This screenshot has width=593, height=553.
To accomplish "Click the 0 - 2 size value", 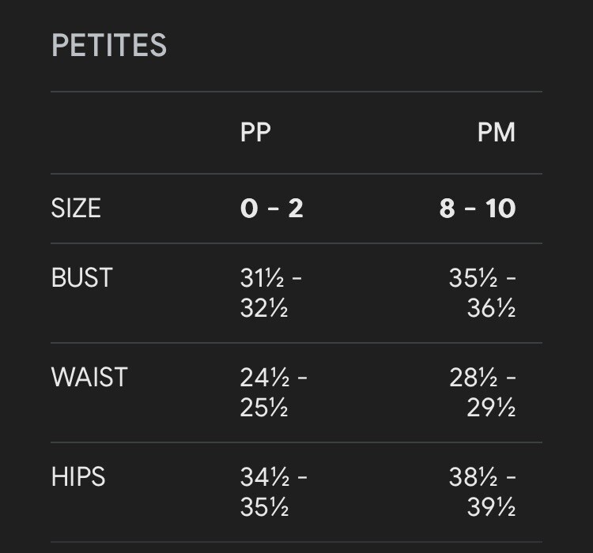I will (272, 208).
